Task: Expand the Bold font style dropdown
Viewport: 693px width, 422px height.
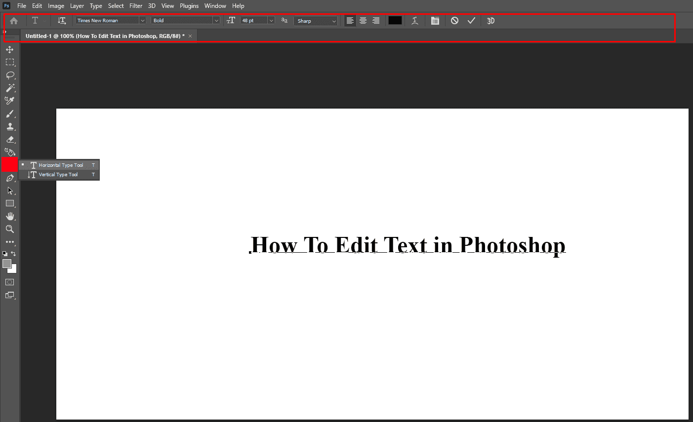Action: pos(216,21)
